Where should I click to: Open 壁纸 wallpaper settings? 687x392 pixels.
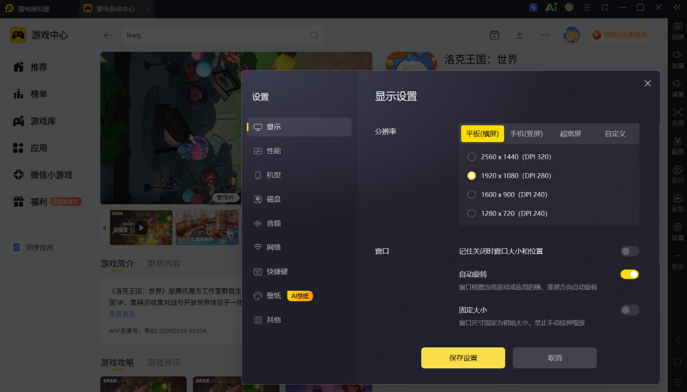299,296
